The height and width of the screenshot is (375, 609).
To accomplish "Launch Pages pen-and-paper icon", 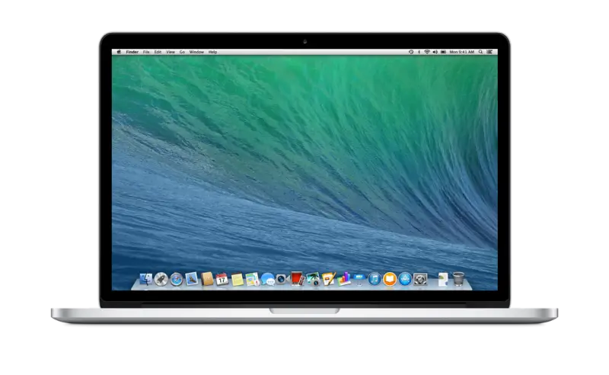I will coord(329,278).
